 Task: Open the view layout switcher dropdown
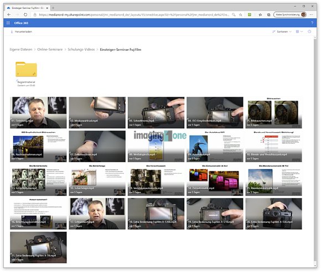click(299, 32)
